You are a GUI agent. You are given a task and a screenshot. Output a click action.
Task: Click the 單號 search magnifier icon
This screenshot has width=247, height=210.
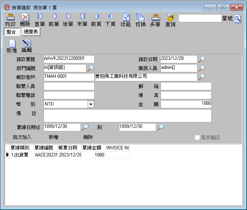coord(238,19)
